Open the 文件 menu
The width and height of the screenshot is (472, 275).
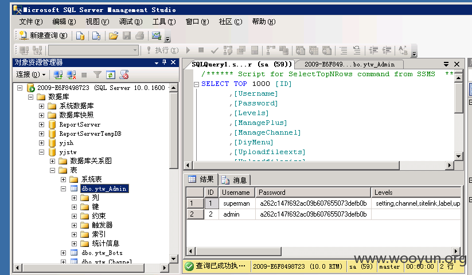31,22
